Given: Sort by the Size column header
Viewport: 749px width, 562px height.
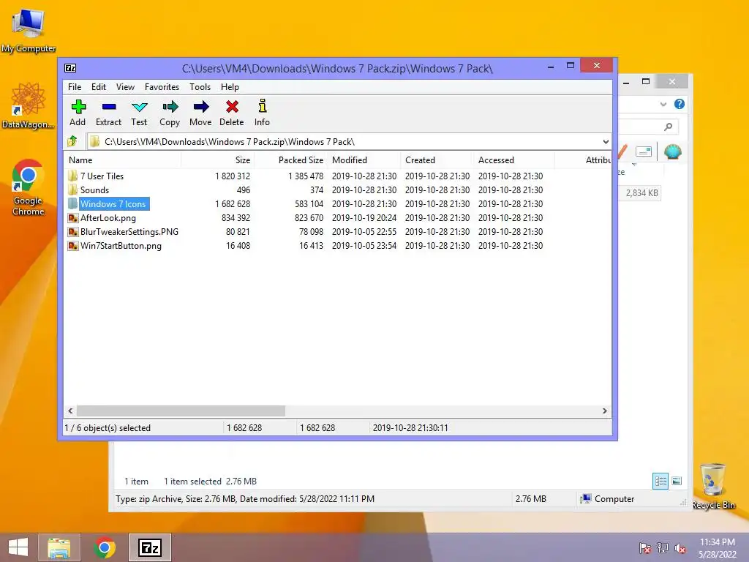Looking at the screenshot, I should pyautogui.click(x=218, y=160).
